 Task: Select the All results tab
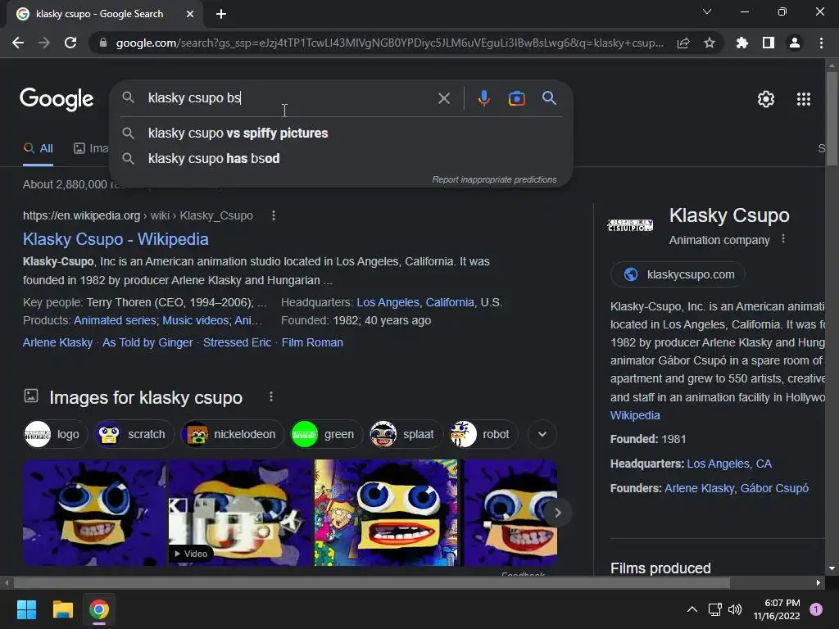39,149
